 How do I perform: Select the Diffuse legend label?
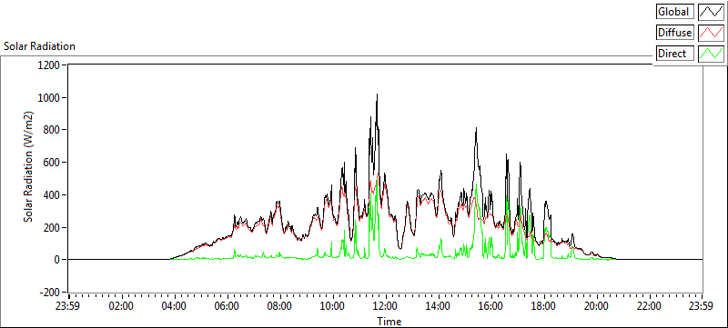[674, 33]
